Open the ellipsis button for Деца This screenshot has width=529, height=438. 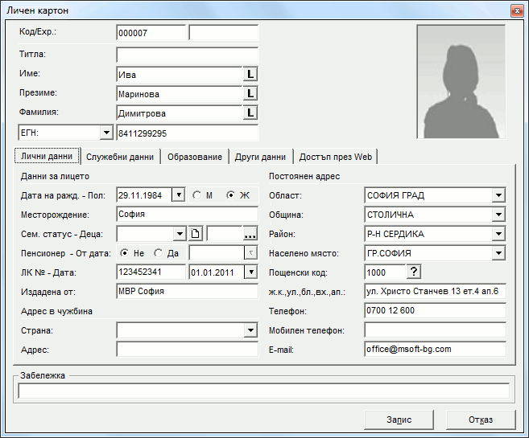(250, 234)
